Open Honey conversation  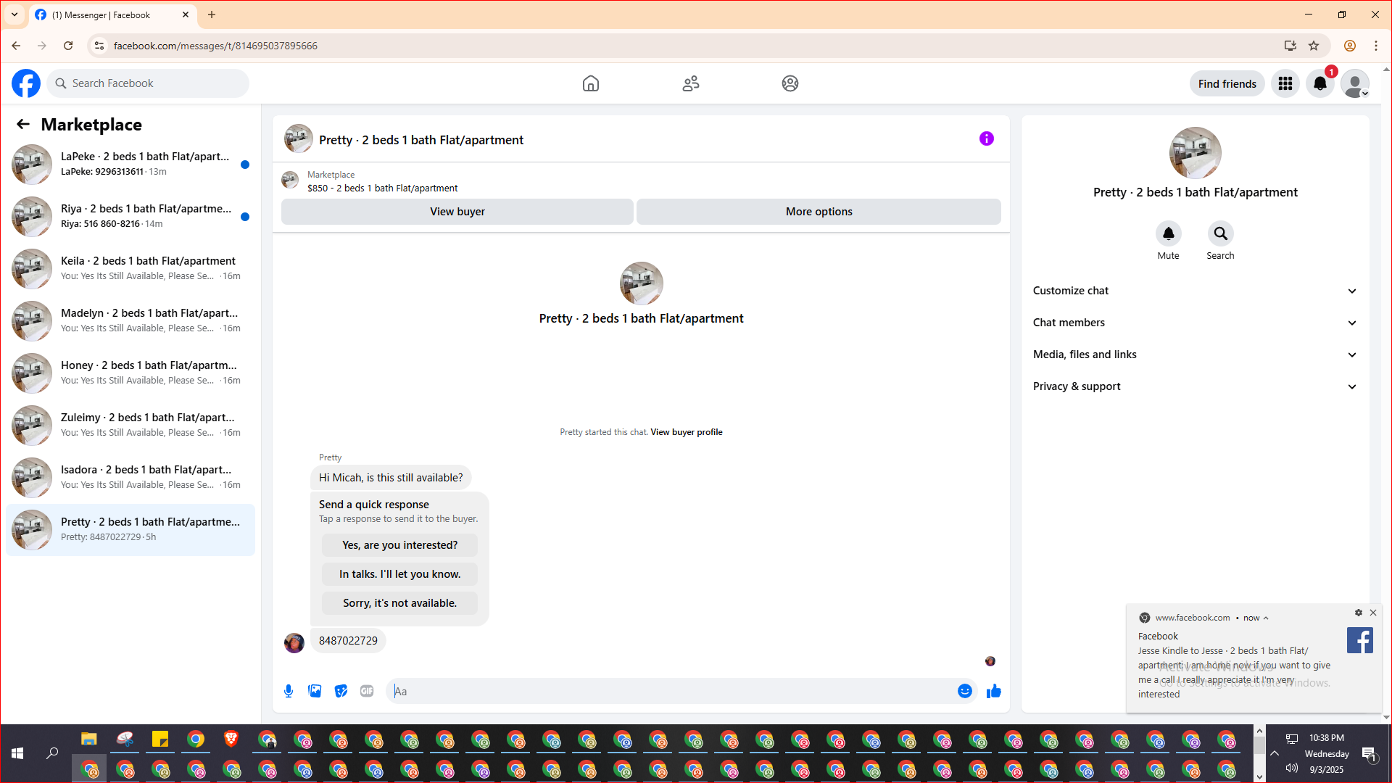click(x=130, y=373)
